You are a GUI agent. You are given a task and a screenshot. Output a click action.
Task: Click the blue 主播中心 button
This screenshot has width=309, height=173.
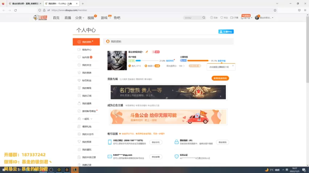pos(226,32)
